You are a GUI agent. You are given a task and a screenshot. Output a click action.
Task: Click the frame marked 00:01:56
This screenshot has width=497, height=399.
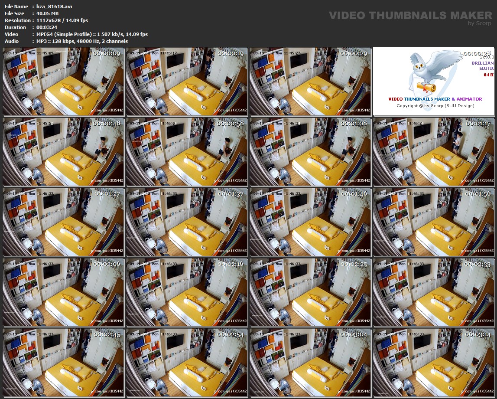pos(434,222)
